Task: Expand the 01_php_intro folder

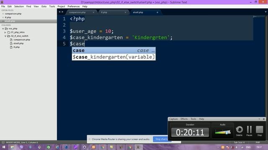Action: [x=5, y=32]
